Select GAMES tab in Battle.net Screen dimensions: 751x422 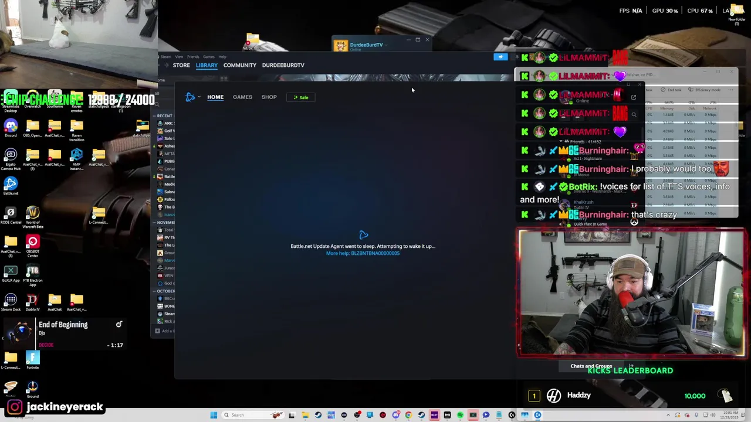[242, 97]
